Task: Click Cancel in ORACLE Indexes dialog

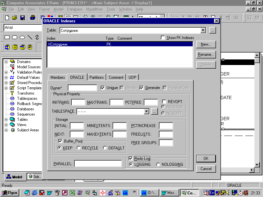Action: (206, 169)
